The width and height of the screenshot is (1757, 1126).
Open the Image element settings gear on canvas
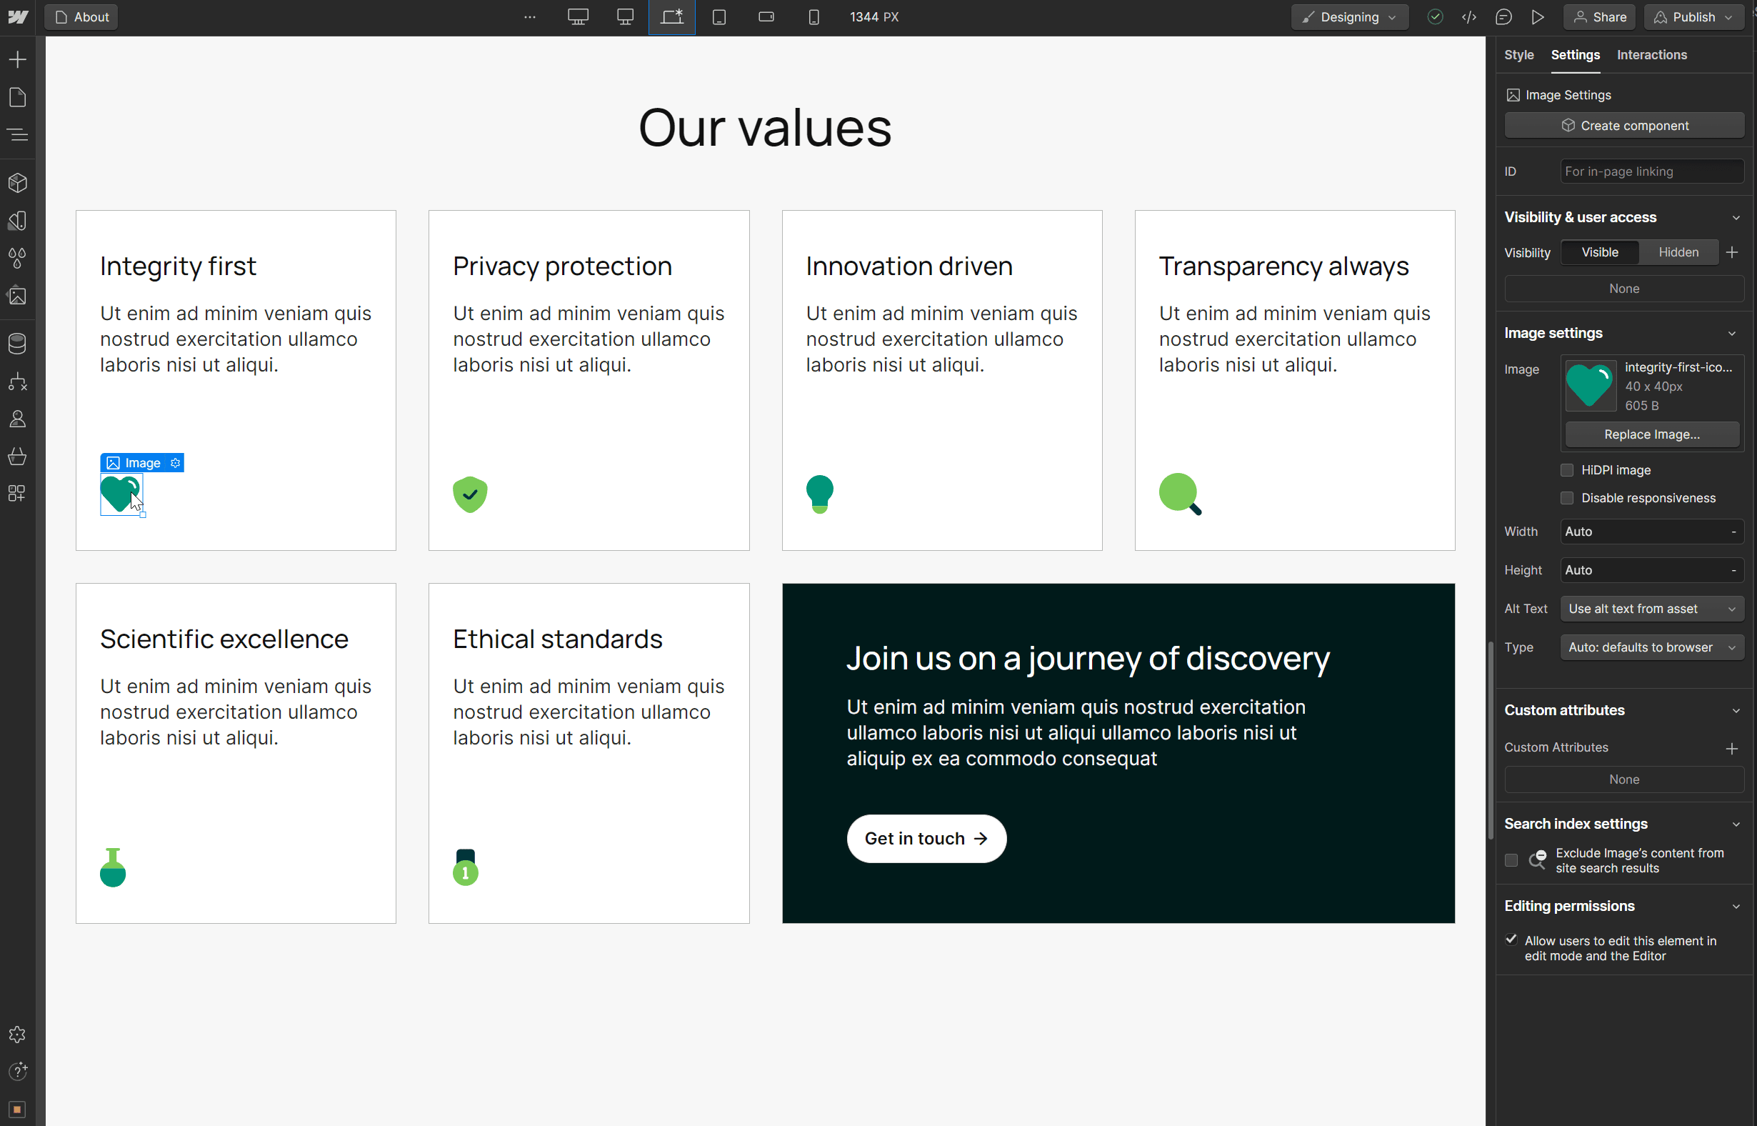tap(176, 463)
